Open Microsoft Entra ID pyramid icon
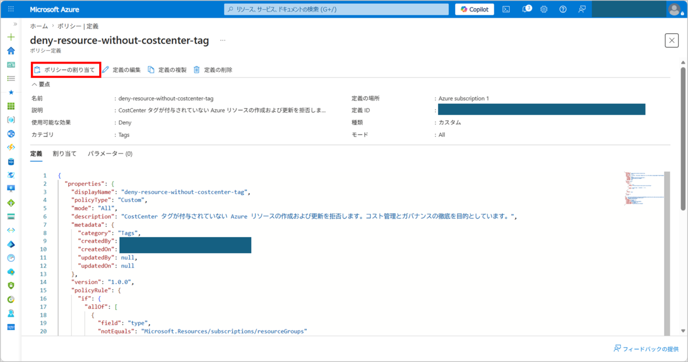The image size is (688, 362). tap(11, 244)
